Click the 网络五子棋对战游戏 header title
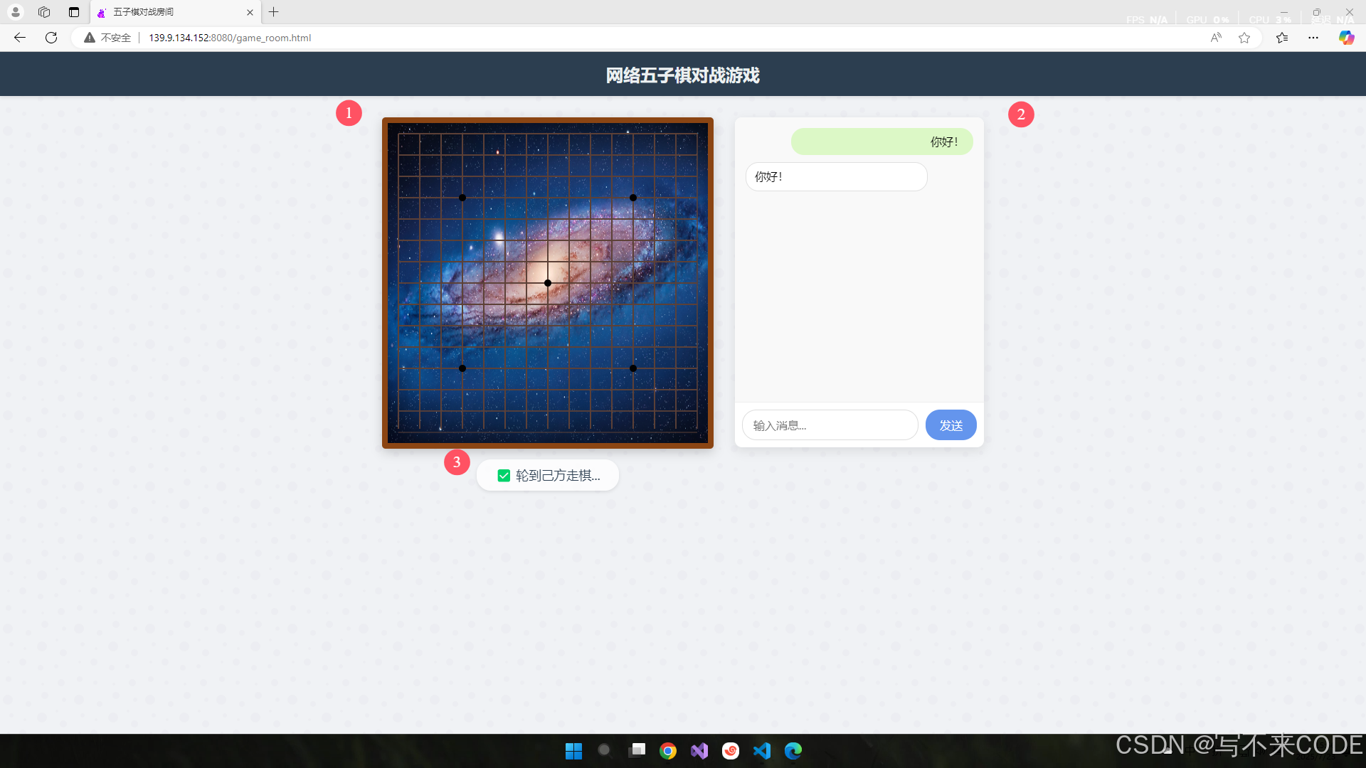 point(682,75)
